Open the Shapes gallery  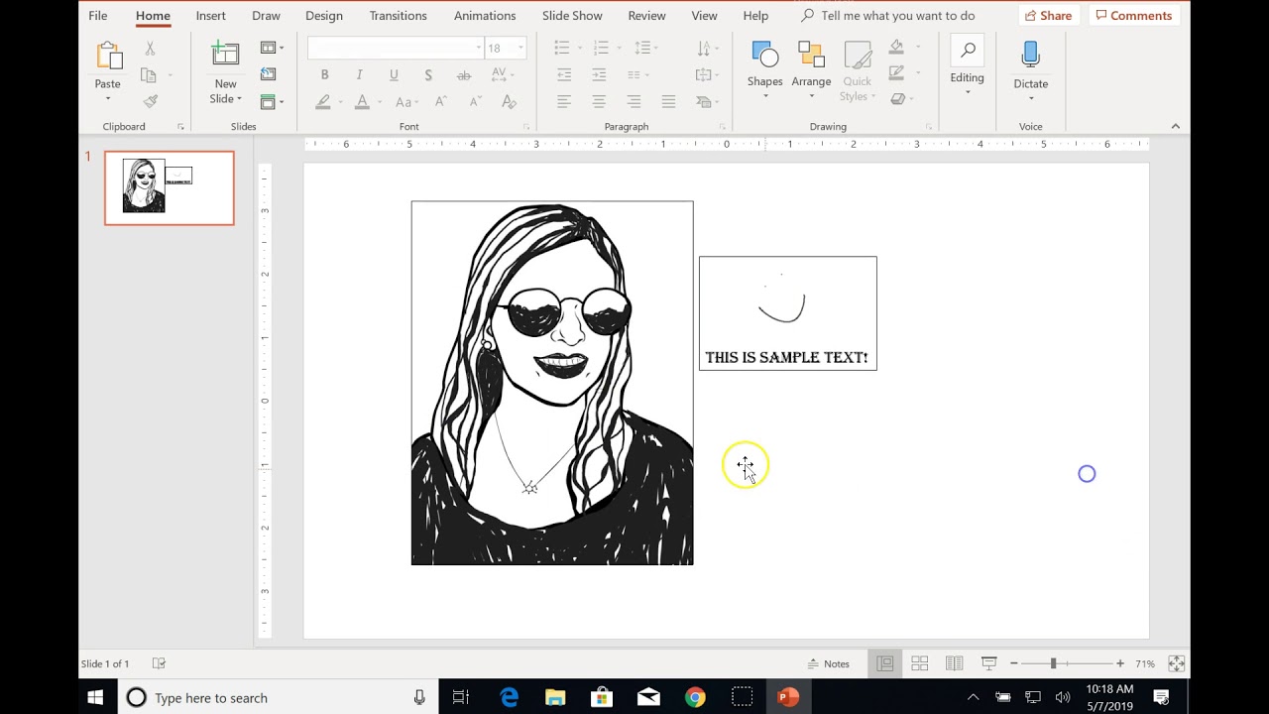(x=764, y=59)
